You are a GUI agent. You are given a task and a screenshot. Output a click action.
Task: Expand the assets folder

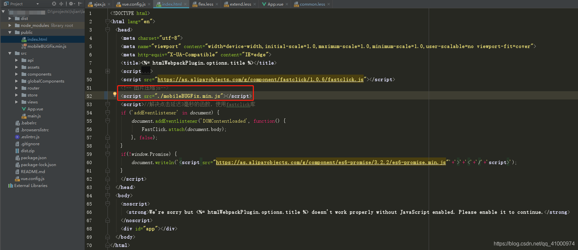pos(17,67)
